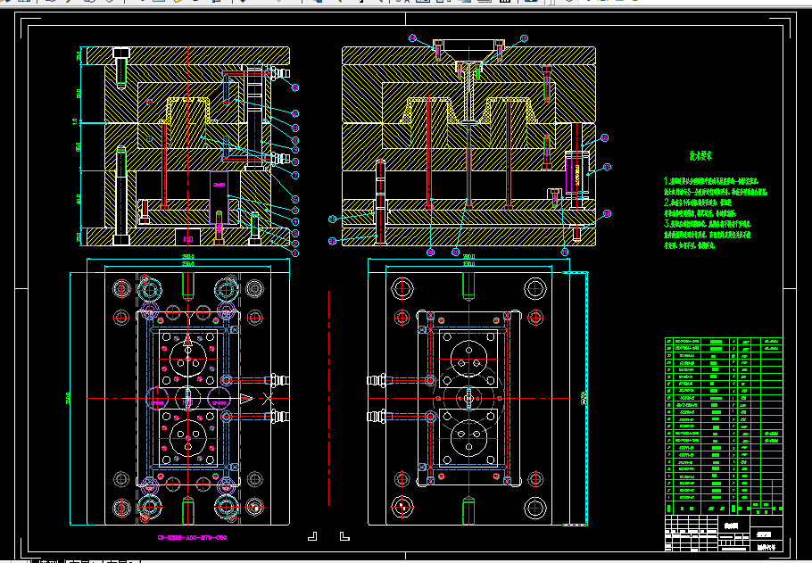Select the right section-cut corner marker below drawings

pos(344,536)
